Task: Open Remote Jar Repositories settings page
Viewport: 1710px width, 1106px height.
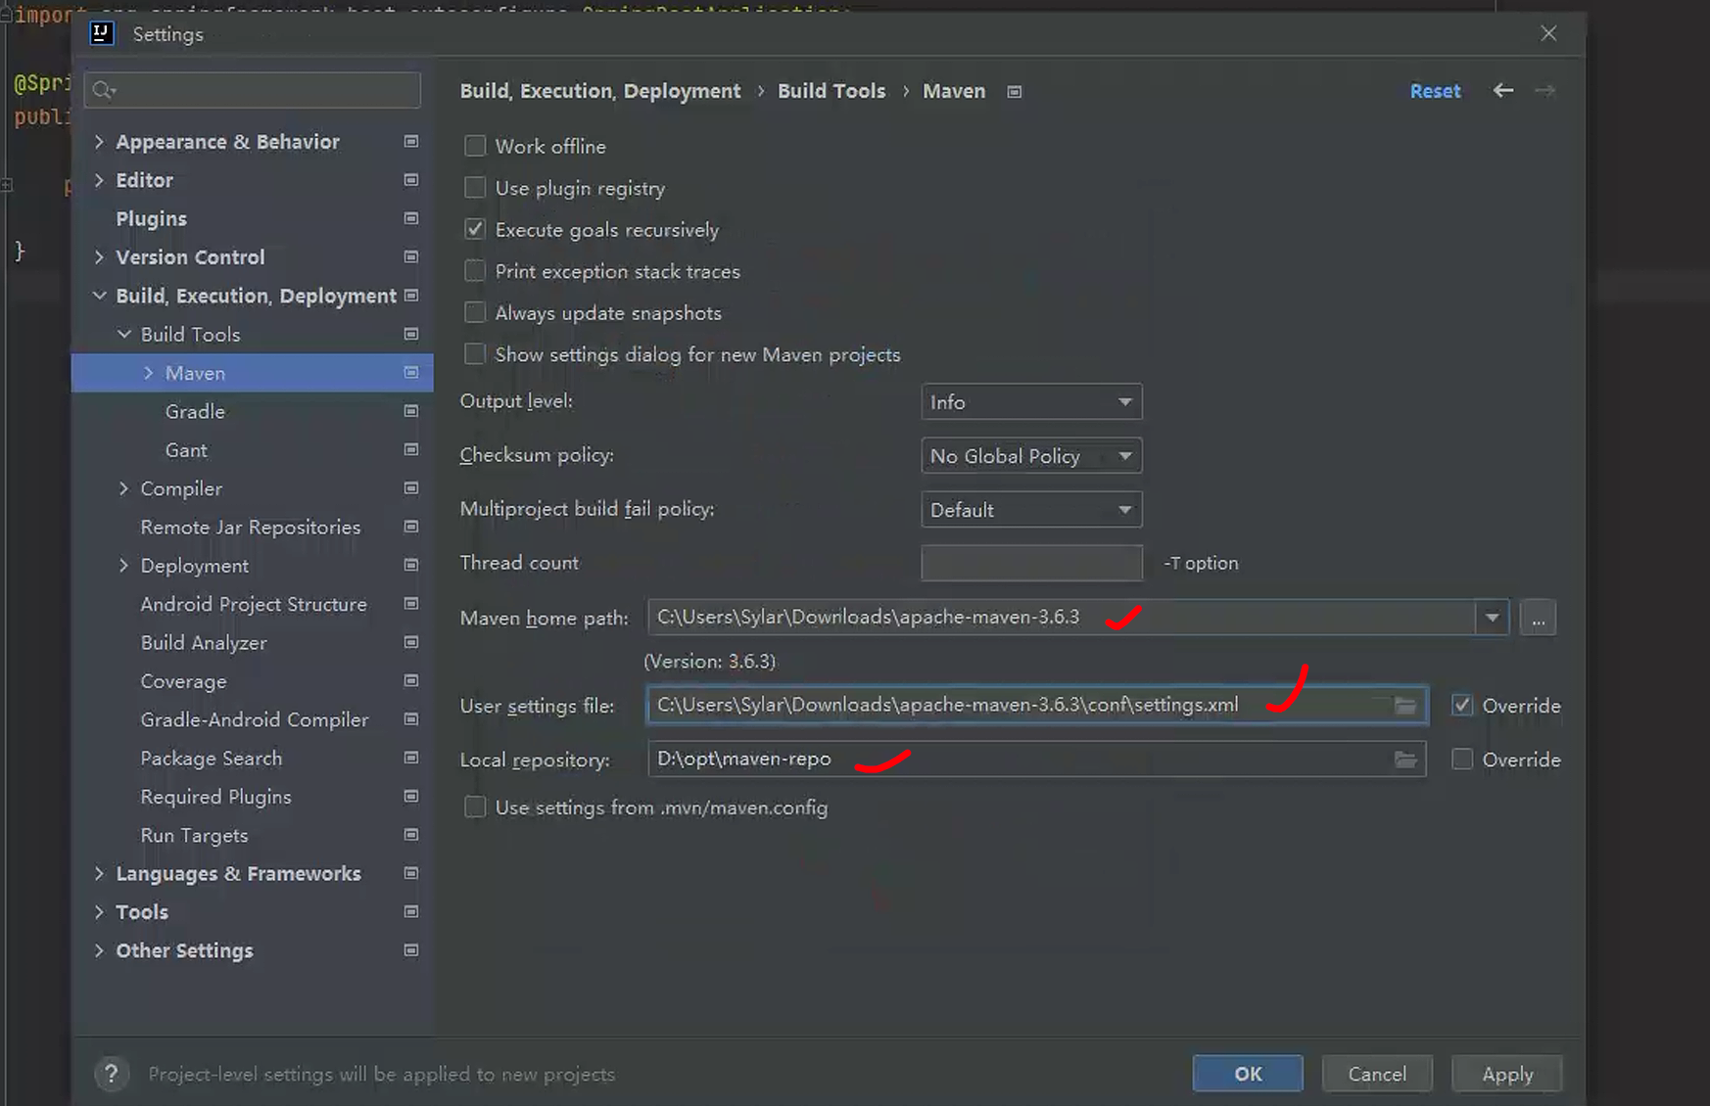Action: click(250, 527)
